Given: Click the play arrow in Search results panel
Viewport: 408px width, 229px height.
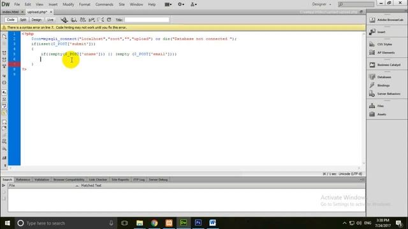Looking at the screenshot, I should click(x=4, y=186).
